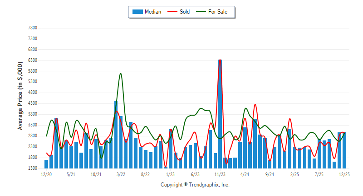
Task: Click the Average Price y-axis title
Action: tap(20, 98)
